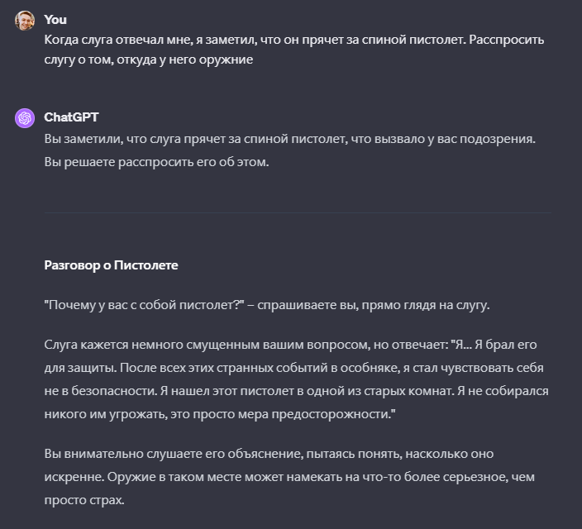582x529 pixels.
Task: Click the sentence "Вы решаете расспросить его об этом."
Action: coord(157,161)
